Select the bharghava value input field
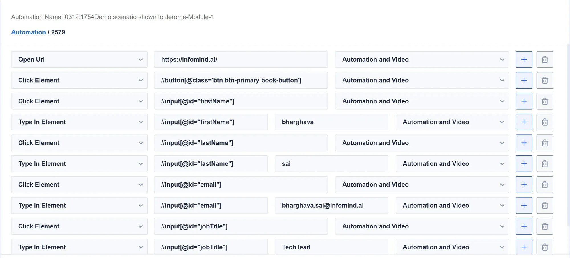The width and height of the screenshot is (570, 258). click(x=331, y=122)
